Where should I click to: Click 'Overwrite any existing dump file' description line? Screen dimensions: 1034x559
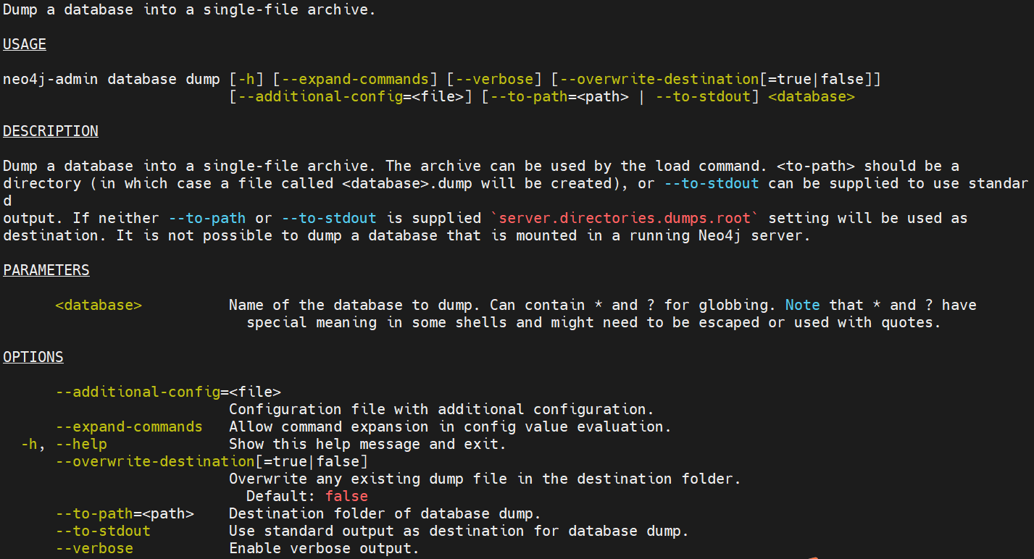click(485, 479)
